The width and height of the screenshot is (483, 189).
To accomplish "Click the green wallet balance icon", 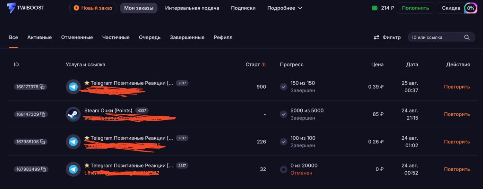I will pos(375,8).
